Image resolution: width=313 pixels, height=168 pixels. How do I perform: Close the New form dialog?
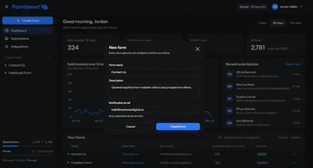198,49
